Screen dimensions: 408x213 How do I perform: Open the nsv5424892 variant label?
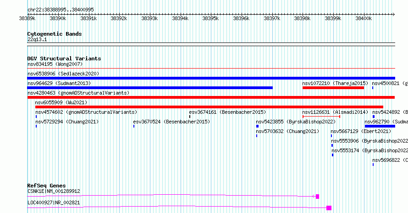click(390, 112)
